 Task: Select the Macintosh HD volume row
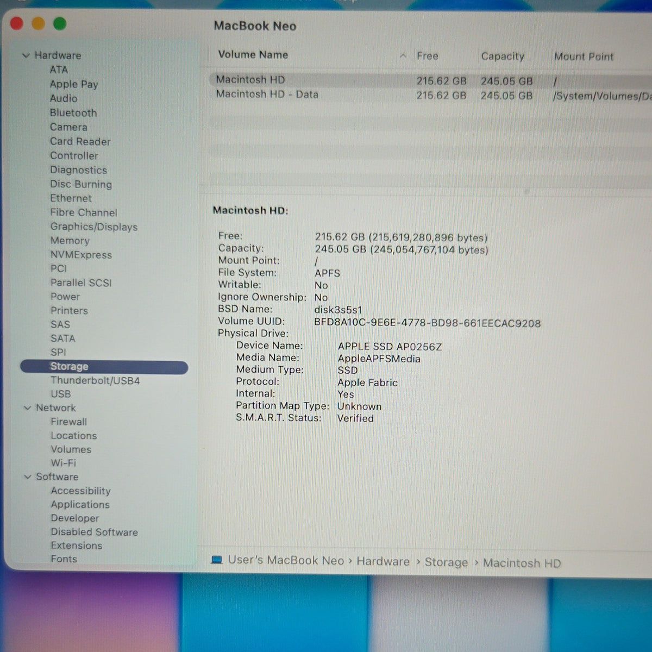430,80
